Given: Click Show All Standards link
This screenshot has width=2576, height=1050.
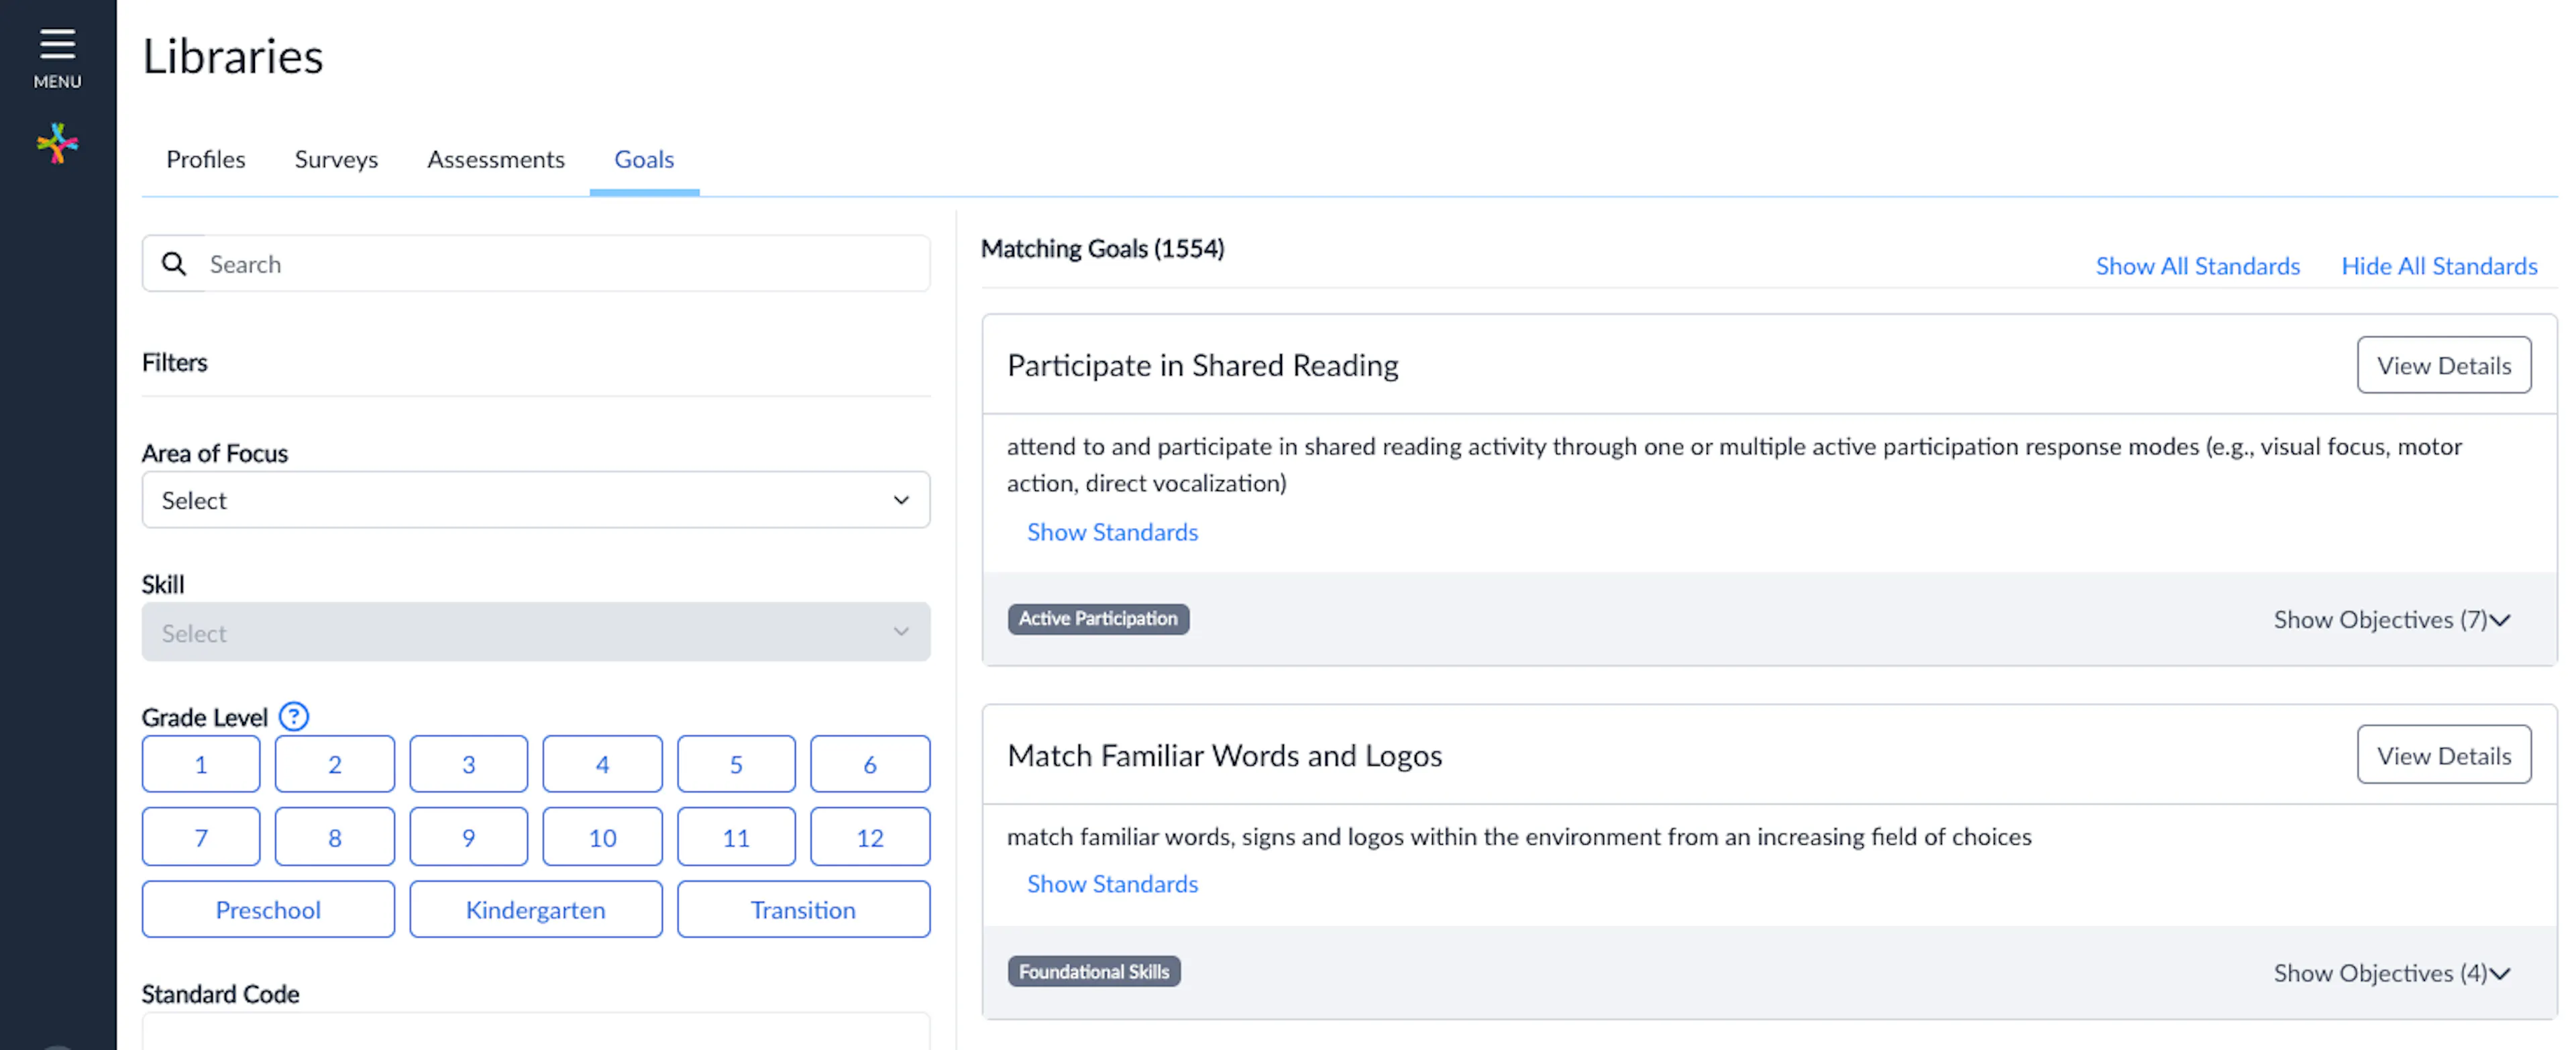Looking at the screenshot, I should (2197, 266).
